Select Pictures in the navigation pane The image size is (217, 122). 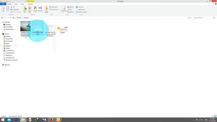(x=8, y=46)
